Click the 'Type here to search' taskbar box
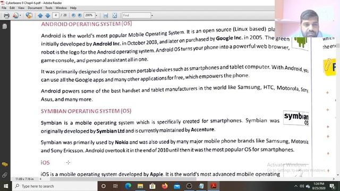Image resolution: width=340 pixels, height=191 pixels. pyautogui.click(x=55, y=186)
